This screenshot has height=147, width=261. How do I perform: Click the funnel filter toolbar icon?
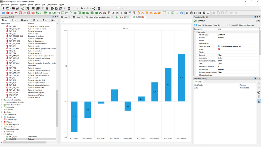point(130,13)
